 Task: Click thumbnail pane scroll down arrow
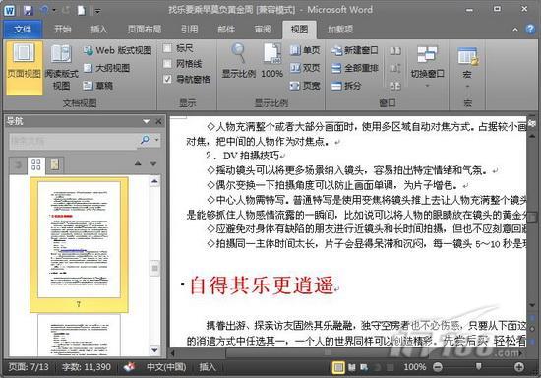pyautogui.click(x=154, y=350)
